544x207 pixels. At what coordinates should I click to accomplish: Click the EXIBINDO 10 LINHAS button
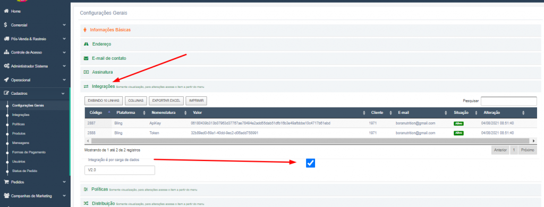pyautogui.click(x=104, y=101)
